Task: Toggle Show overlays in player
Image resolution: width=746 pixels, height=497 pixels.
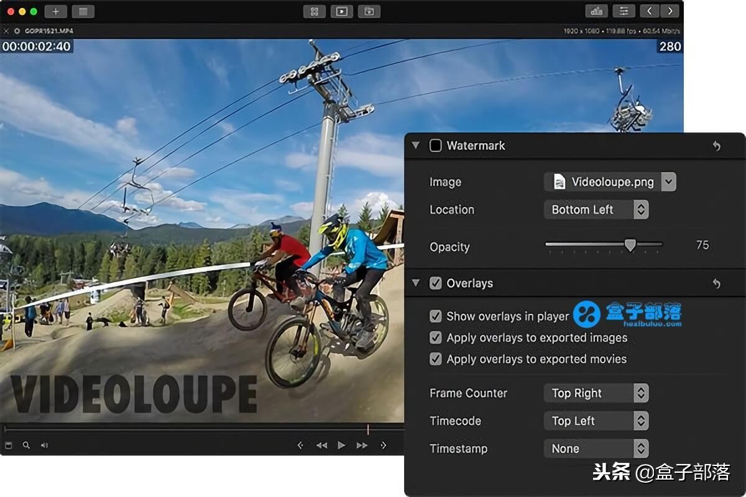Action: [436, 316]
